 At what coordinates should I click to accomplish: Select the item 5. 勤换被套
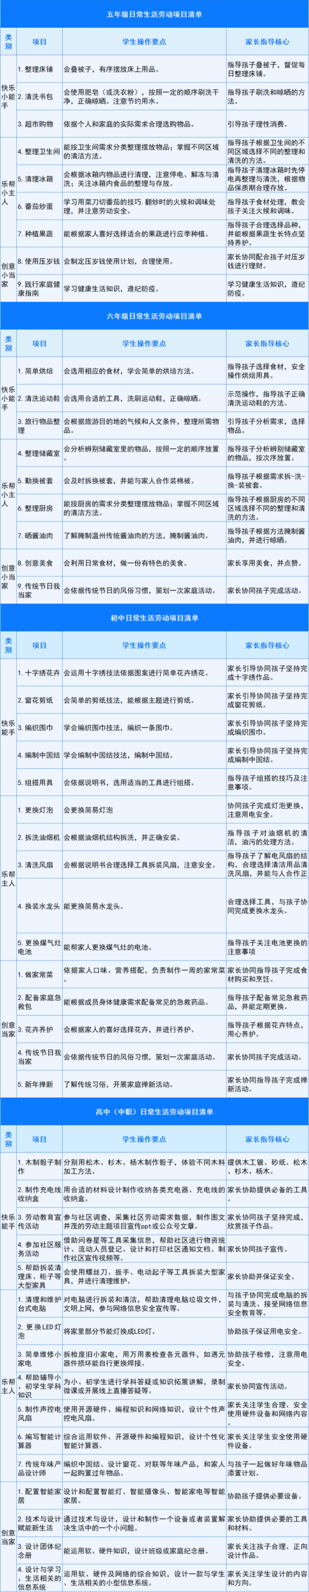click(35, 480)
